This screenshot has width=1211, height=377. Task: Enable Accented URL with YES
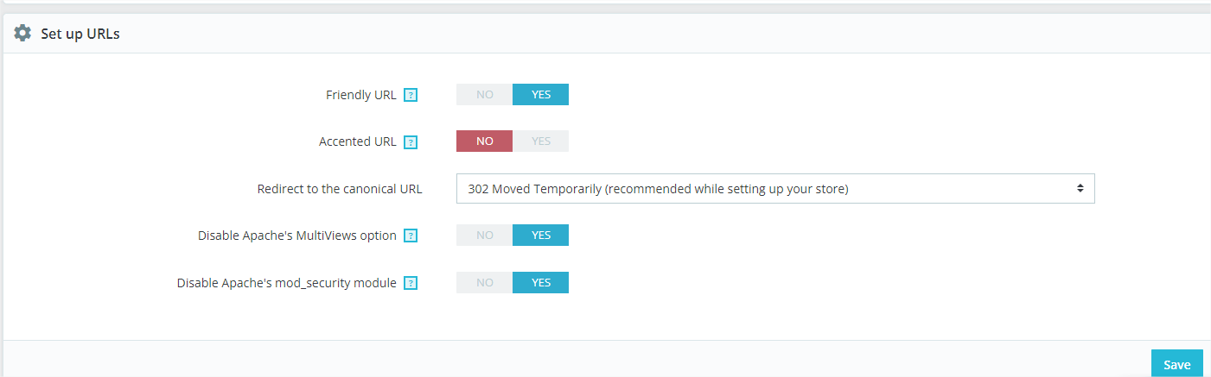pyautogui.click(x=540, y=141)
